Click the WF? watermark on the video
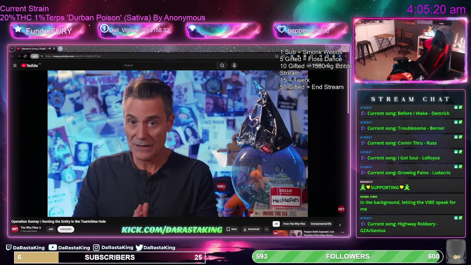The height and width of the screenshot is (265, 471). [x=341, y=209]
